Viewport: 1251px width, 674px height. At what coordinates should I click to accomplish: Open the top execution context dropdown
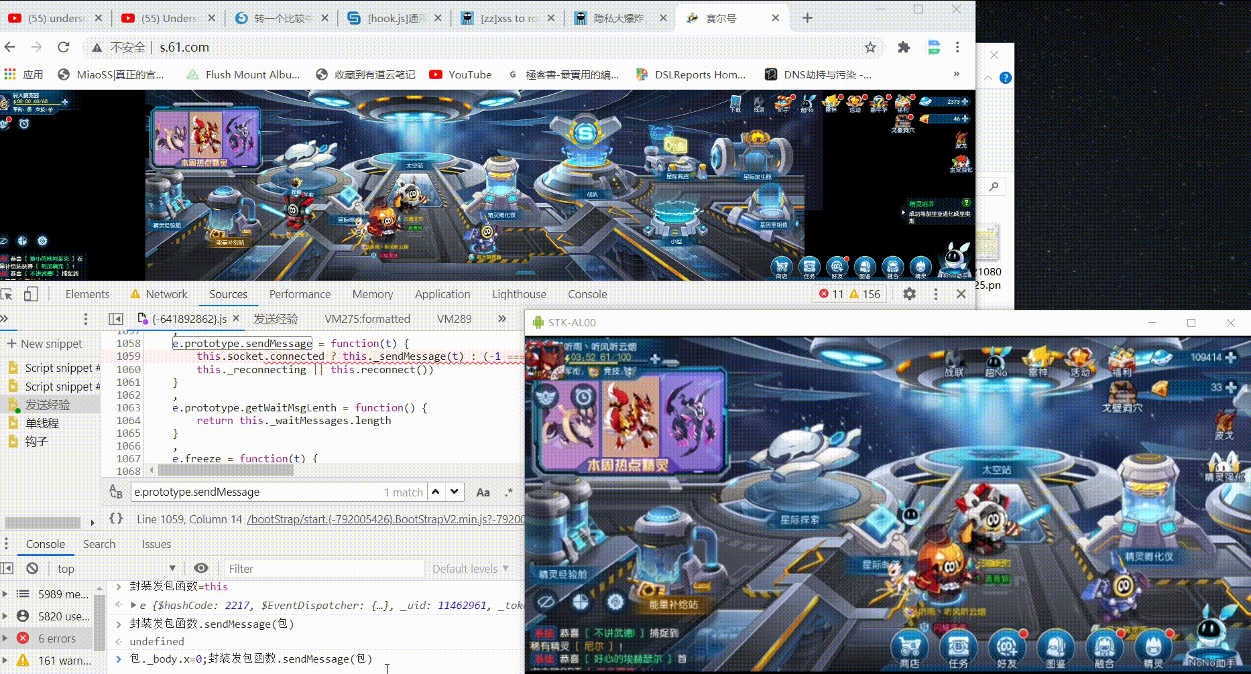[x=116, y=568]
